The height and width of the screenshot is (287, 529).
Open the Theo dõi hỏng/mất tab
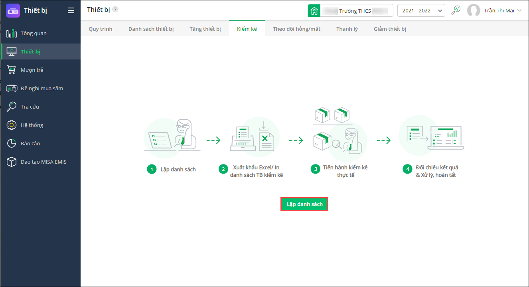coord(297,29)
